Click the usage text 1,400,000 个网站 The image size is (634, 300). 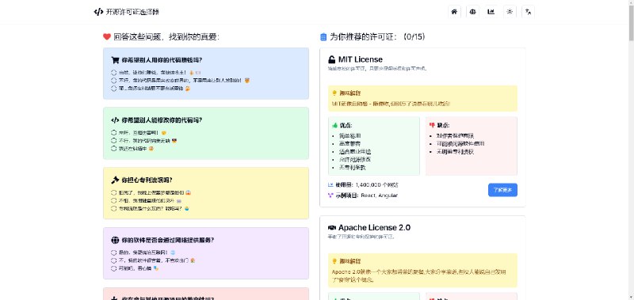[377, 185]
